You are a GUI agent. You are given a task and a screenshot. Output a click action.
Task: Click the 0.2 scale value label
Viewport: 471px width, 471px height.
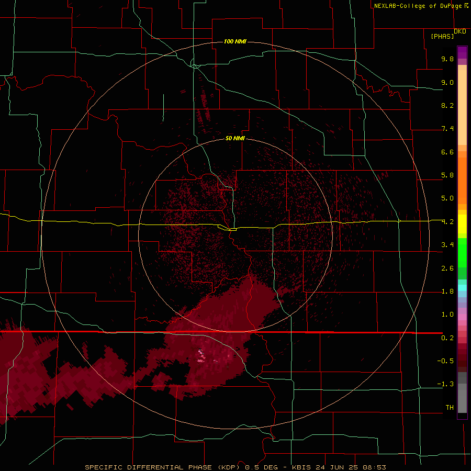coord(447,338)
